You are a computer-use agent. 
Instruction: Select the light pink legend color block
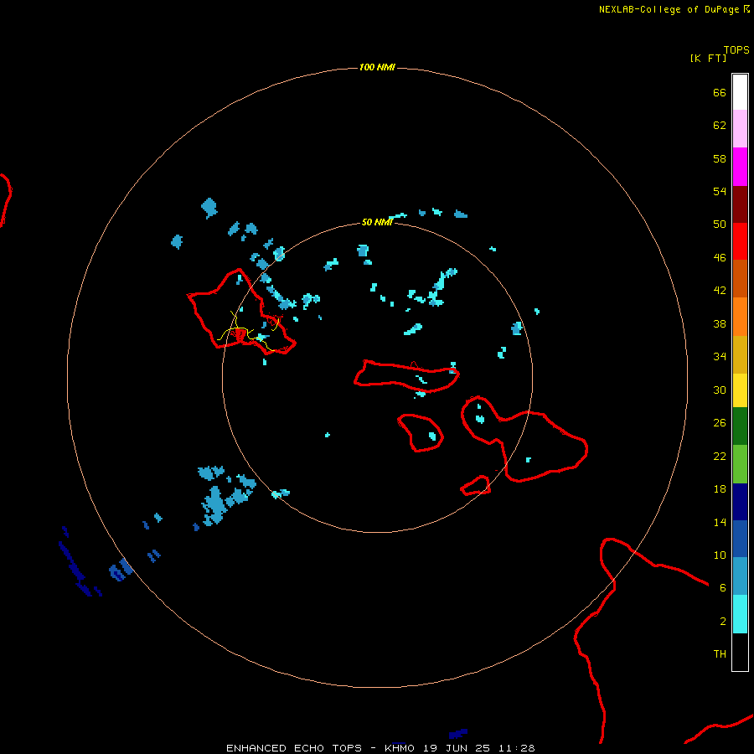pos(740,128)
